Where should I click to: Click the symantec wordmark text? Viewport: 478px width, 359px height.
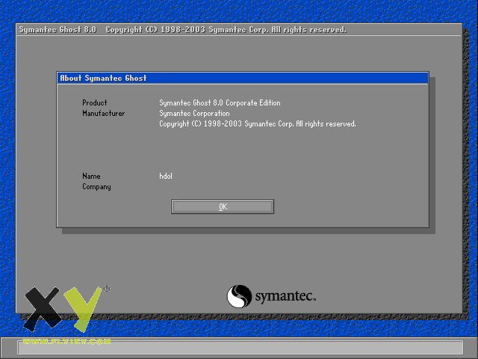coord(285,297)
